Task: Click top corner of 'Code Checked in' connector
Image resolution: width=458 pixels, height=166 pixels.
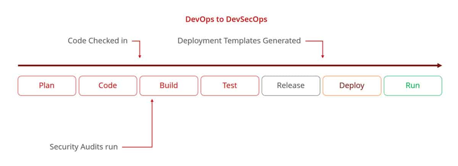Action: [140, 41]
